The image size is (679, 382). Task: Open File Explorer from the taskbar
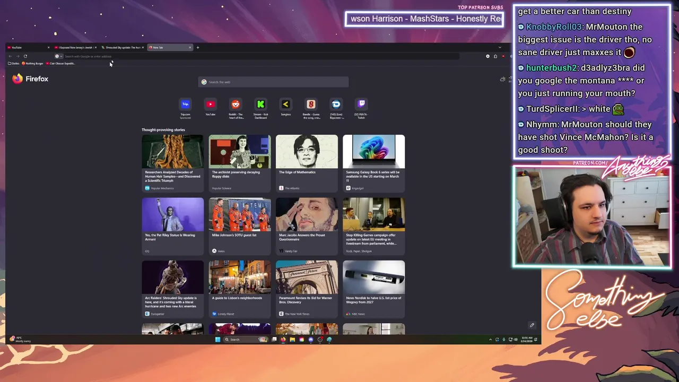pos(292,340)
